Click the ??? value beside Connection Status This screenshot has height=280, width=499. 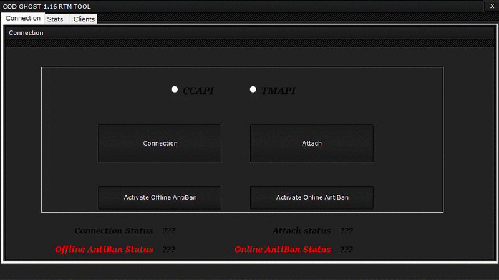(x=168, y=231)
